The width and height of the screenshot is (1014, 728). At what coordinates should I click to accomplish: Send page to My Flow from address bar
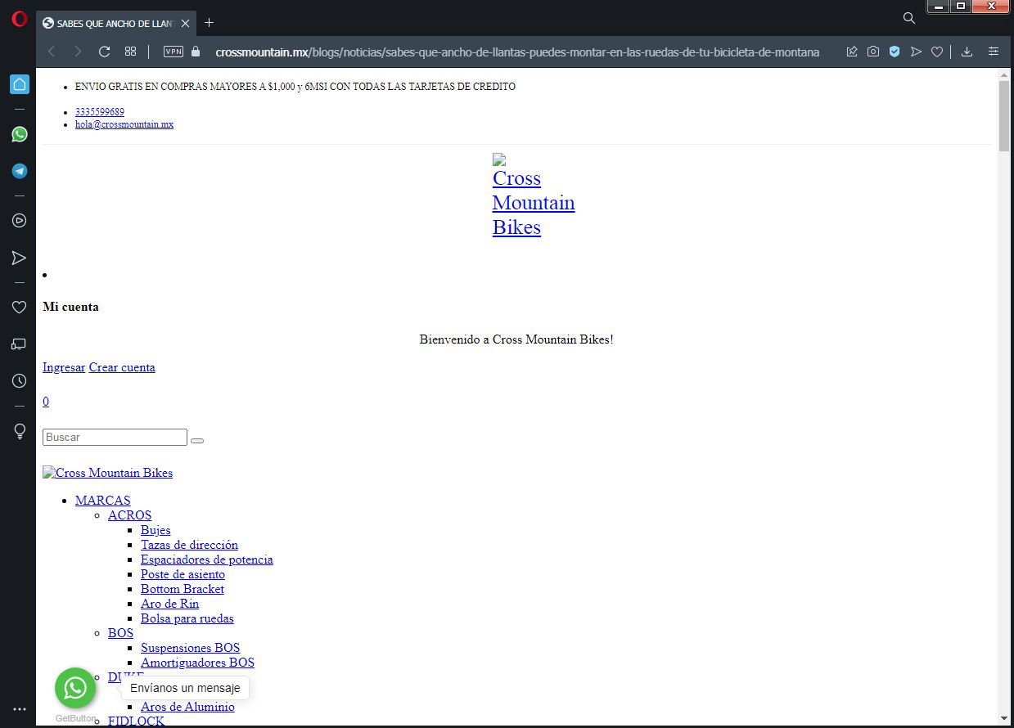click(916, 52)
